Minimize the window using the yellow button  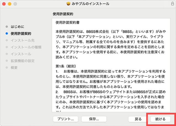[9, 4]
